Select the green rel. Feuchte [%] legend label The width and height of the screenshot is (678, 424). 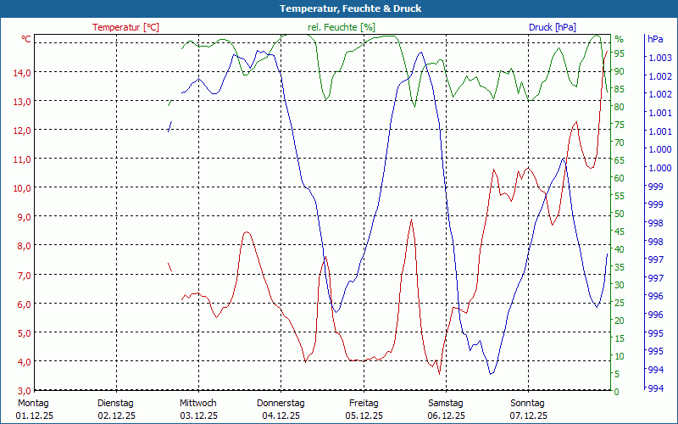[341, 27]
